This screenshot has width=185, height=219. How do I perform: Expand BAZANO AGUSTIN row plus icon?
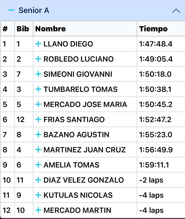click(38, 135)
